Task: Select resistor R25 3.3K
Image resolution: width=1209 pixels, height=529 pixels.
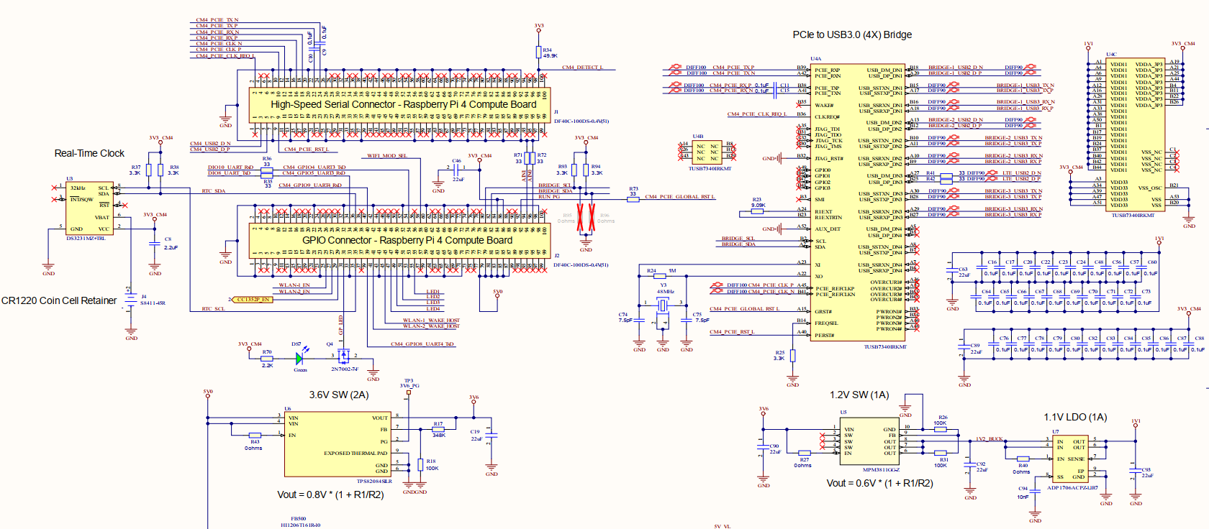Action: point(793,355)
